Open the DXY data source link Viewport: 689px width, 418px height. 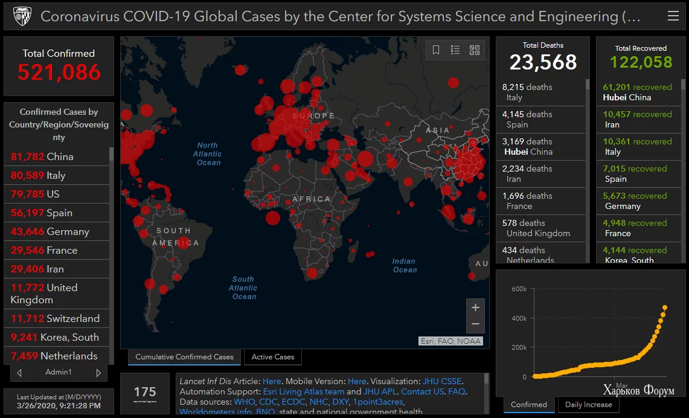click(341, 402)
